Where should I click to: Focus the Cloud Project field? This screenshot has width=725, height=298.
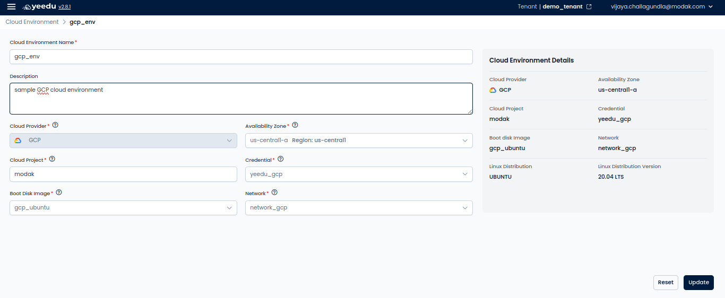pyautogui.click(x=123, y=174)
